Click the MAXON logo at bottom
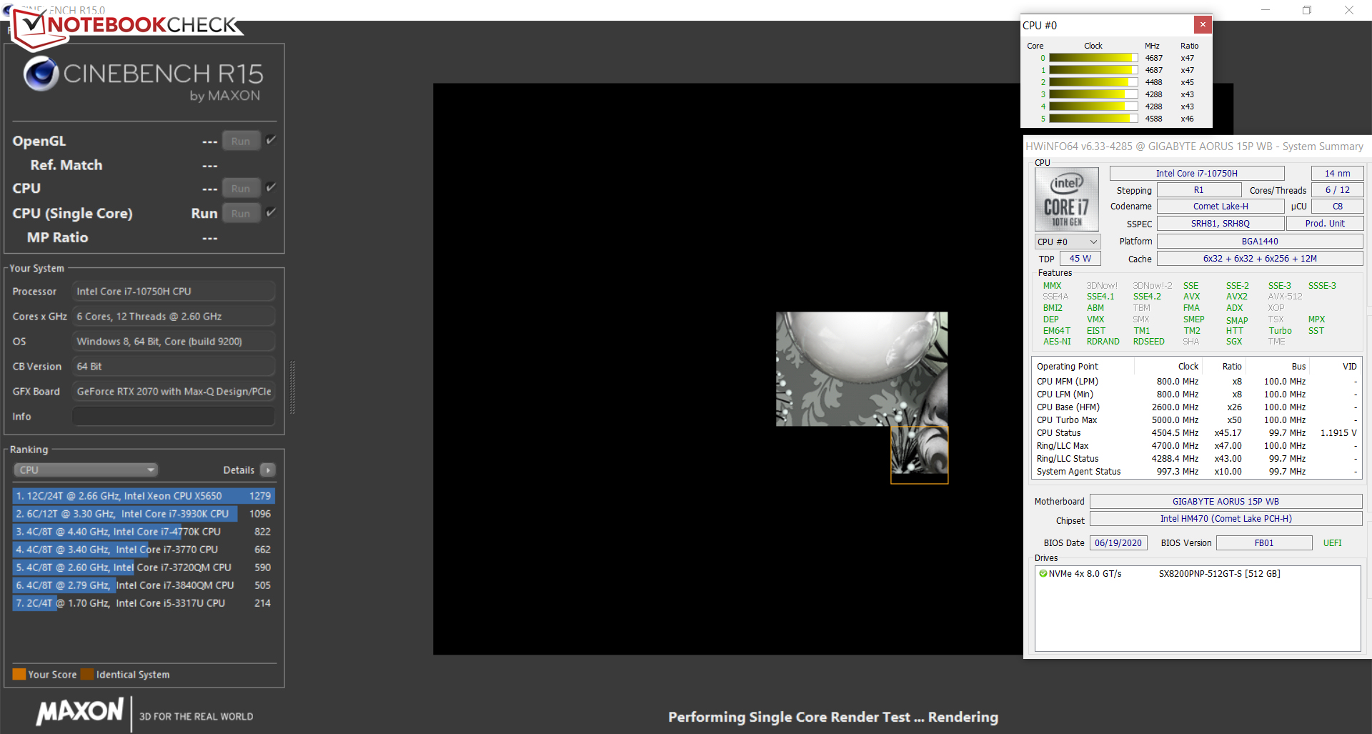The height and width of the screenshot is (734, 1372). coord(80,711)
